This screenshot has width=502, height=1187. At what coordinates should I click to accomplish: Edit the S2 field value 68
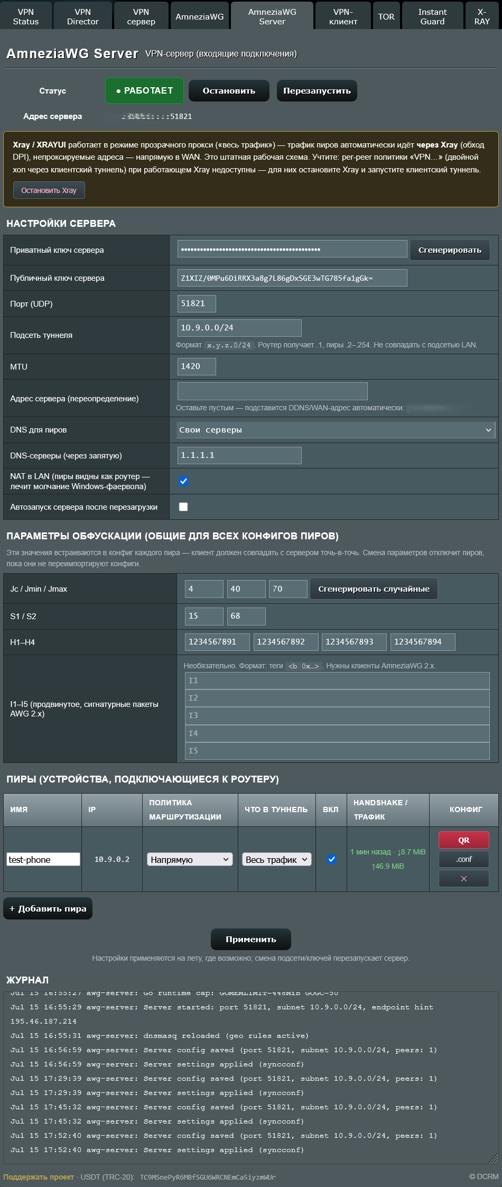246,616
